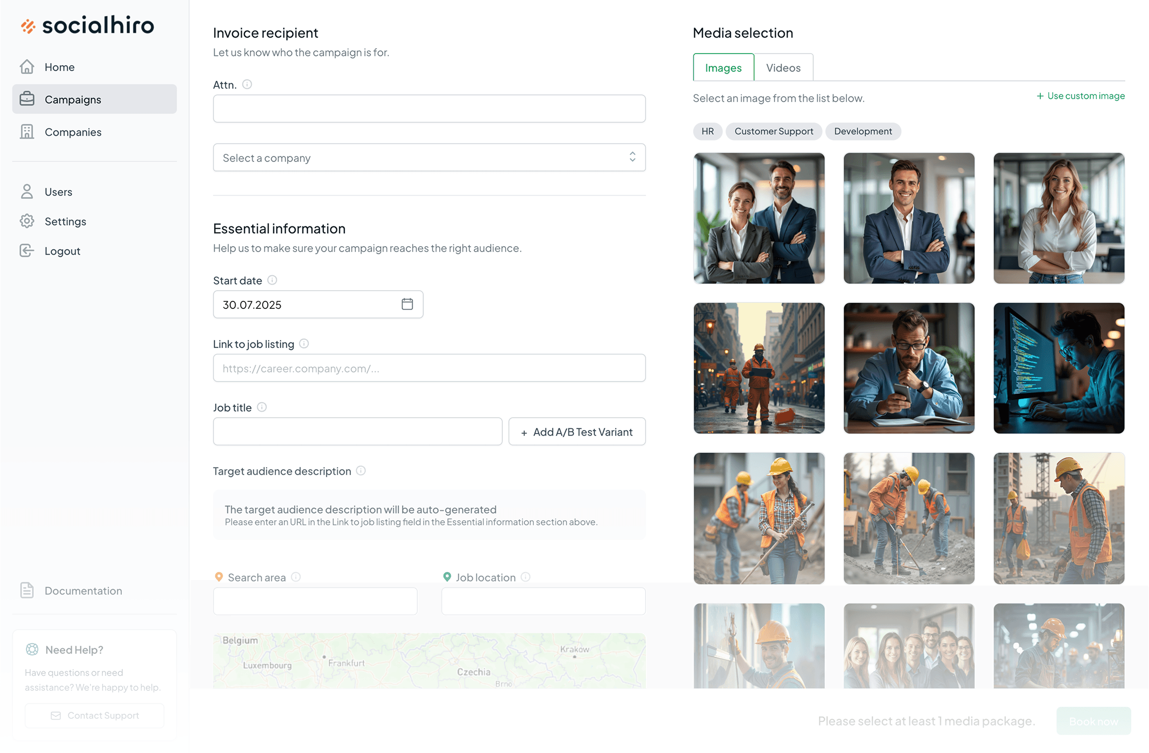Toggle the Development filter chip
Screen dimensions: 1149x753
click(863, 131)
